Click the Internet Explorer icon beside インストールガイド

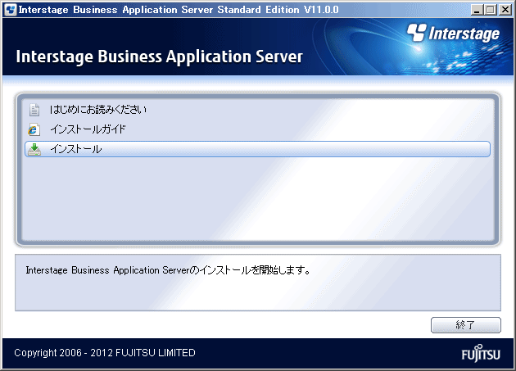point(34,129)
